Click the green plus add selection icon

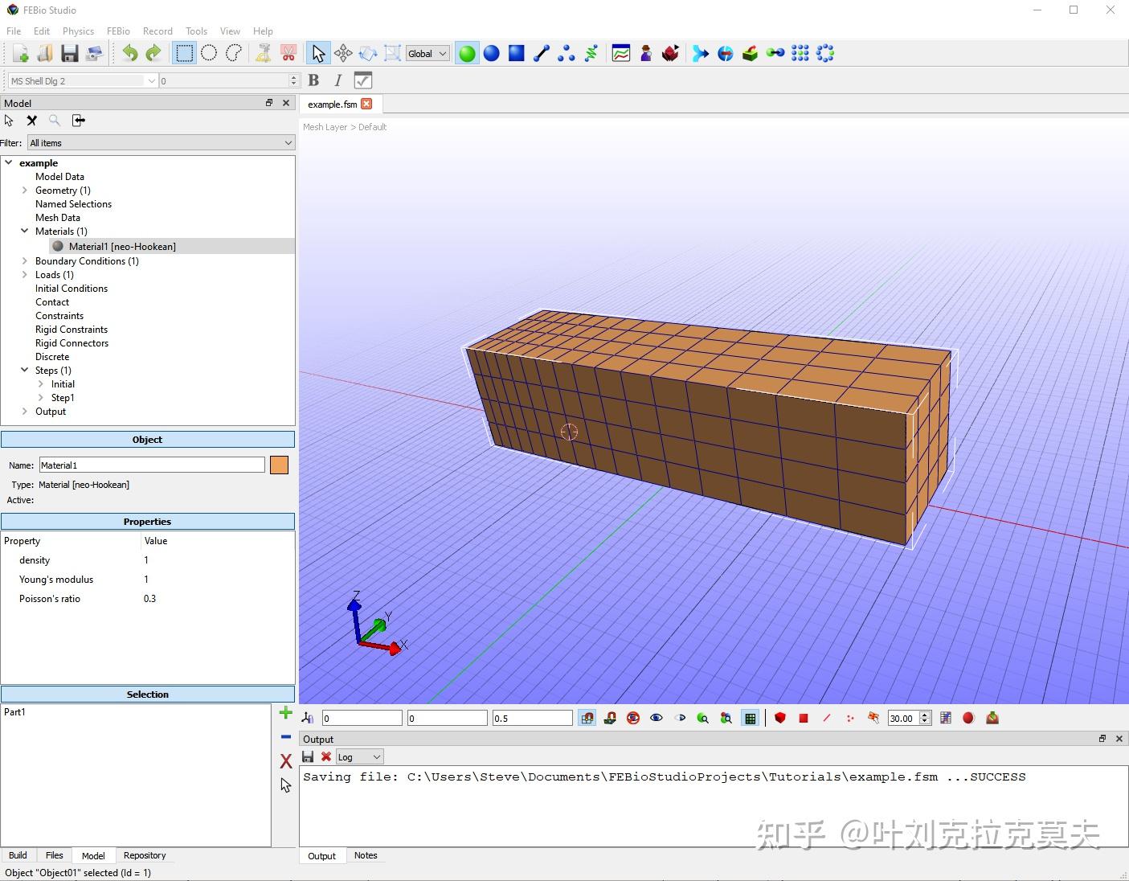pyautogui.click(x=285, y=713)
